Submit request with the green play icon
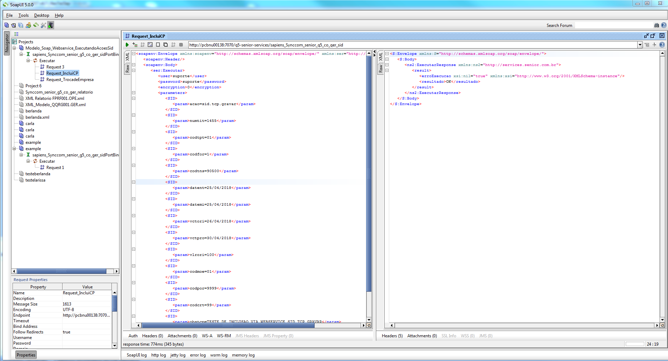 [x=127, y=45]
